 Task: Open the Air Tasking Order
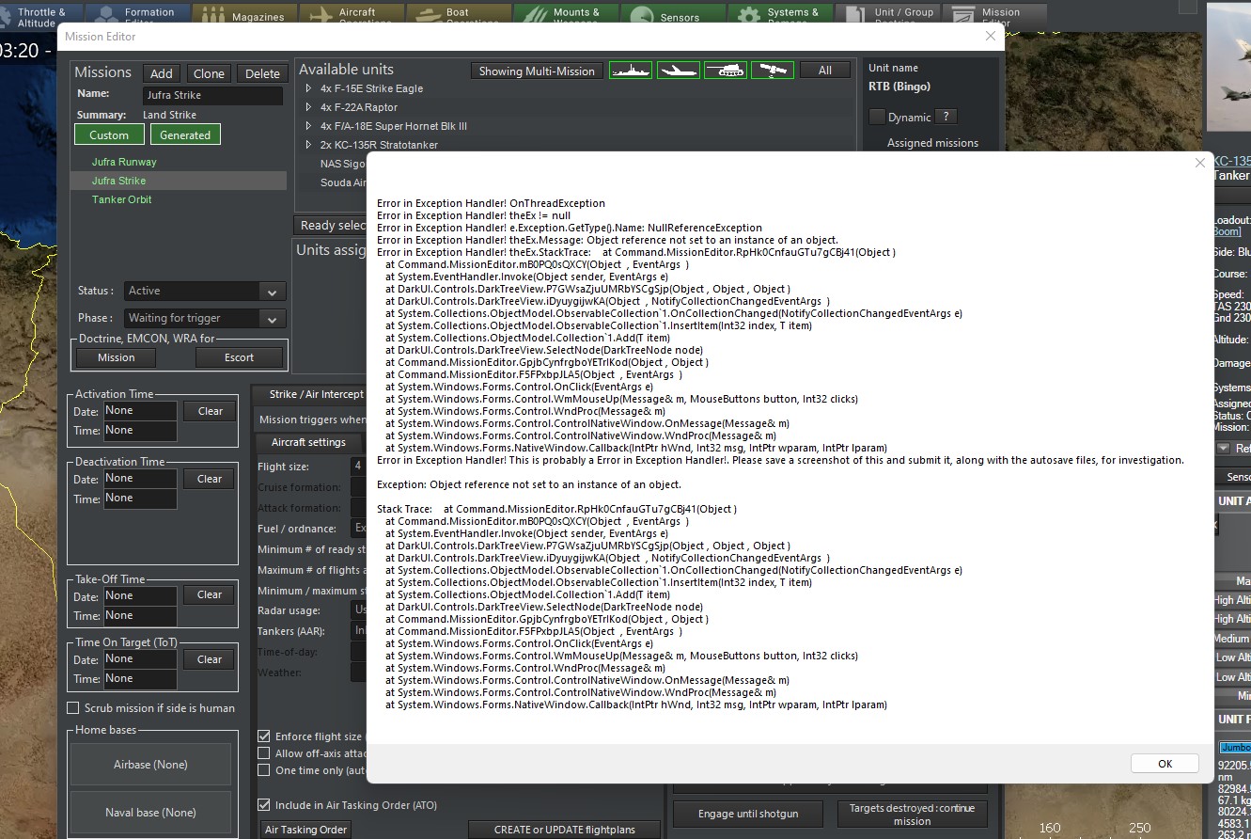click(x=306, y=830)
